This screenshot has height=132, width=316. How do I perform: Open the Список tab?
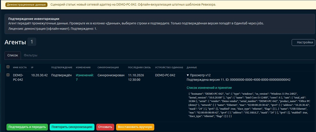(13, 55)
